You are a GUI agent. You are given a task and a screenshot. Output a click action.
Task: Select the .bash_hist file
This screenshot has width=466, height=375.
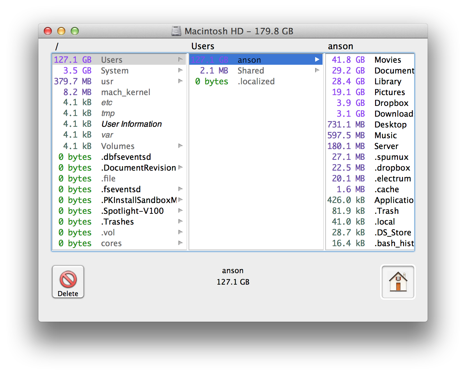370,243
